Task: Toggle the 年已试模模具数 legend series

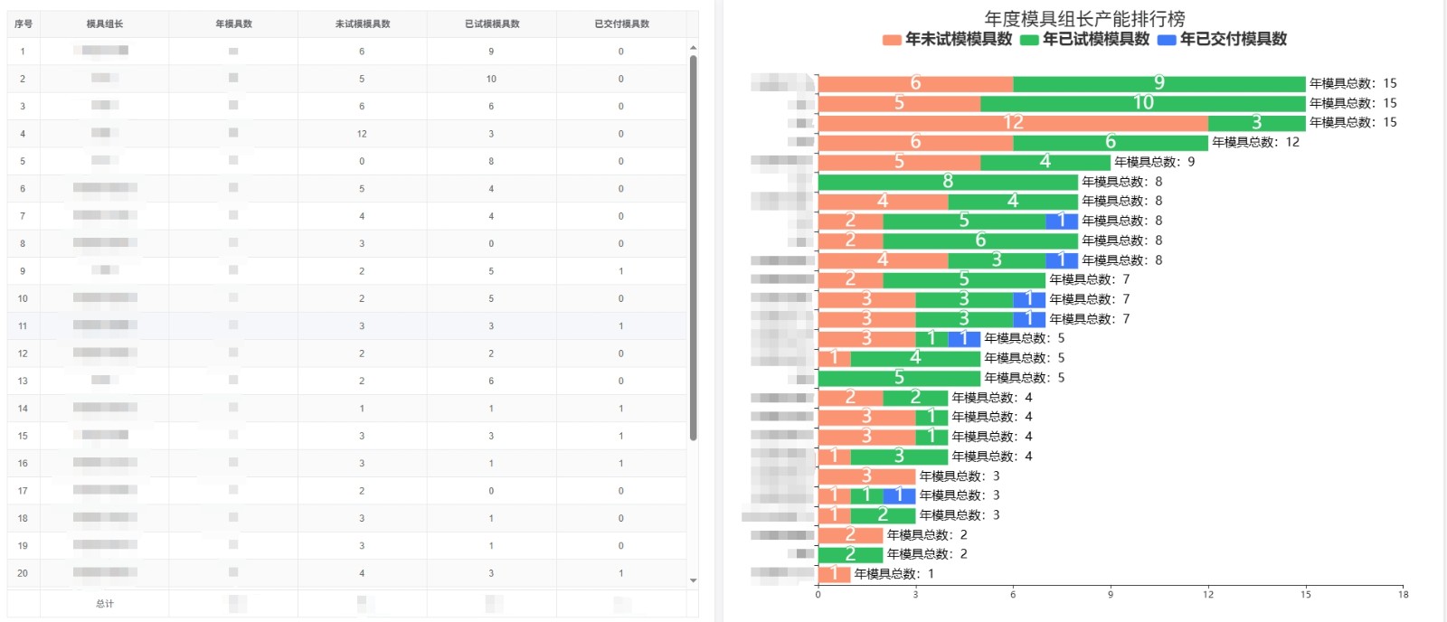Action: point(1084,39)
